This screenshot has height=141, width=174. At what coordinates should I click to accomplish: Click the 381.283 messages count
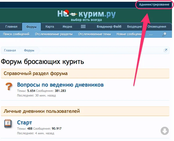pyautogui.click(x=60, y=91)
